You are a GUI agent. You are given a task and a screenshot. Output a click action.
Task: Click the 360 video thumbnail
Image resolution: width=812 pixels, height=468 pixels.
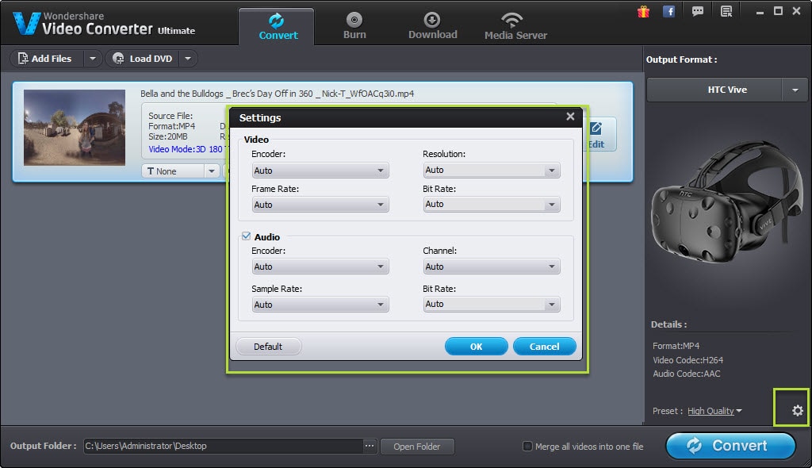pyautogui.click(x=75, y=128)
